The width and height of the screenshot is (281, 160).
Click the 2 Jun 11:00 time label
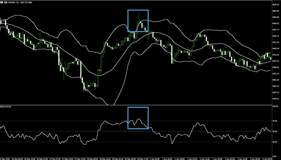point(205,159)
